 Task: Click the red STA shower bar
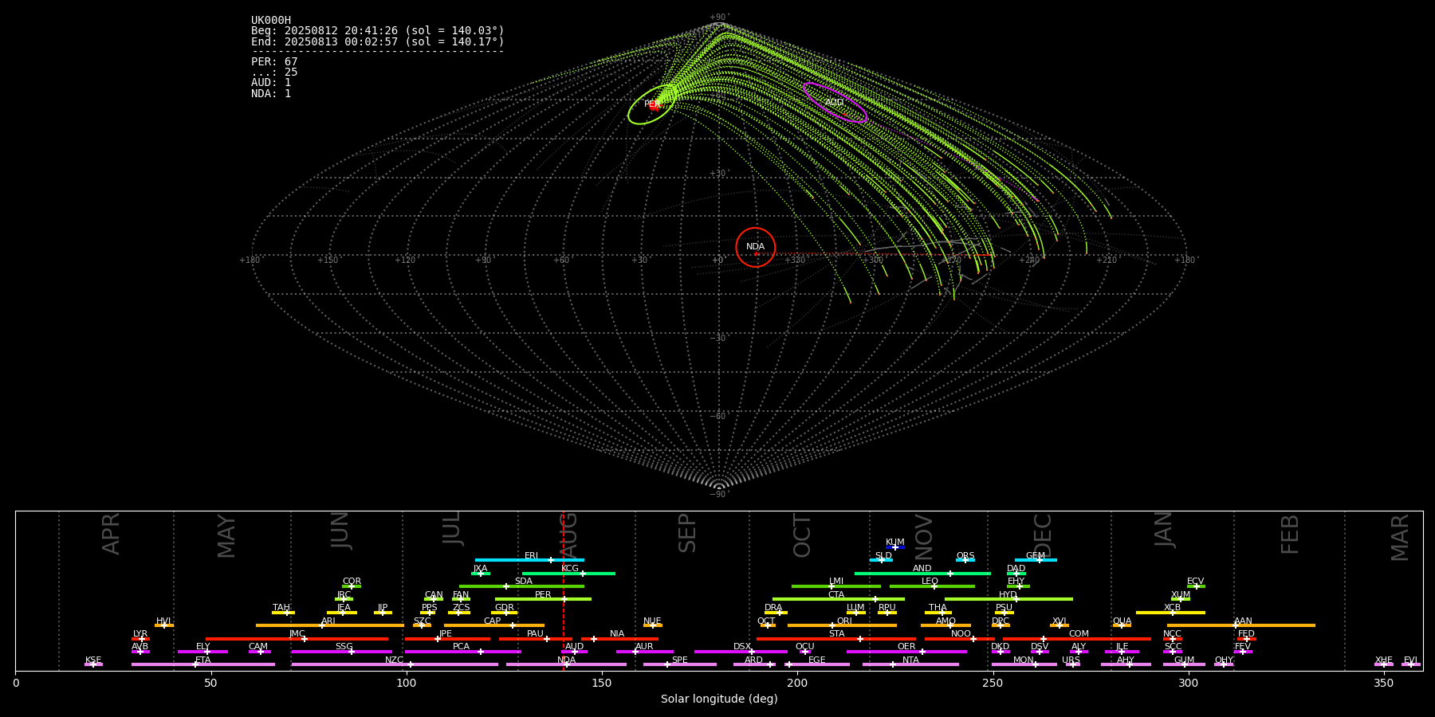836,639
